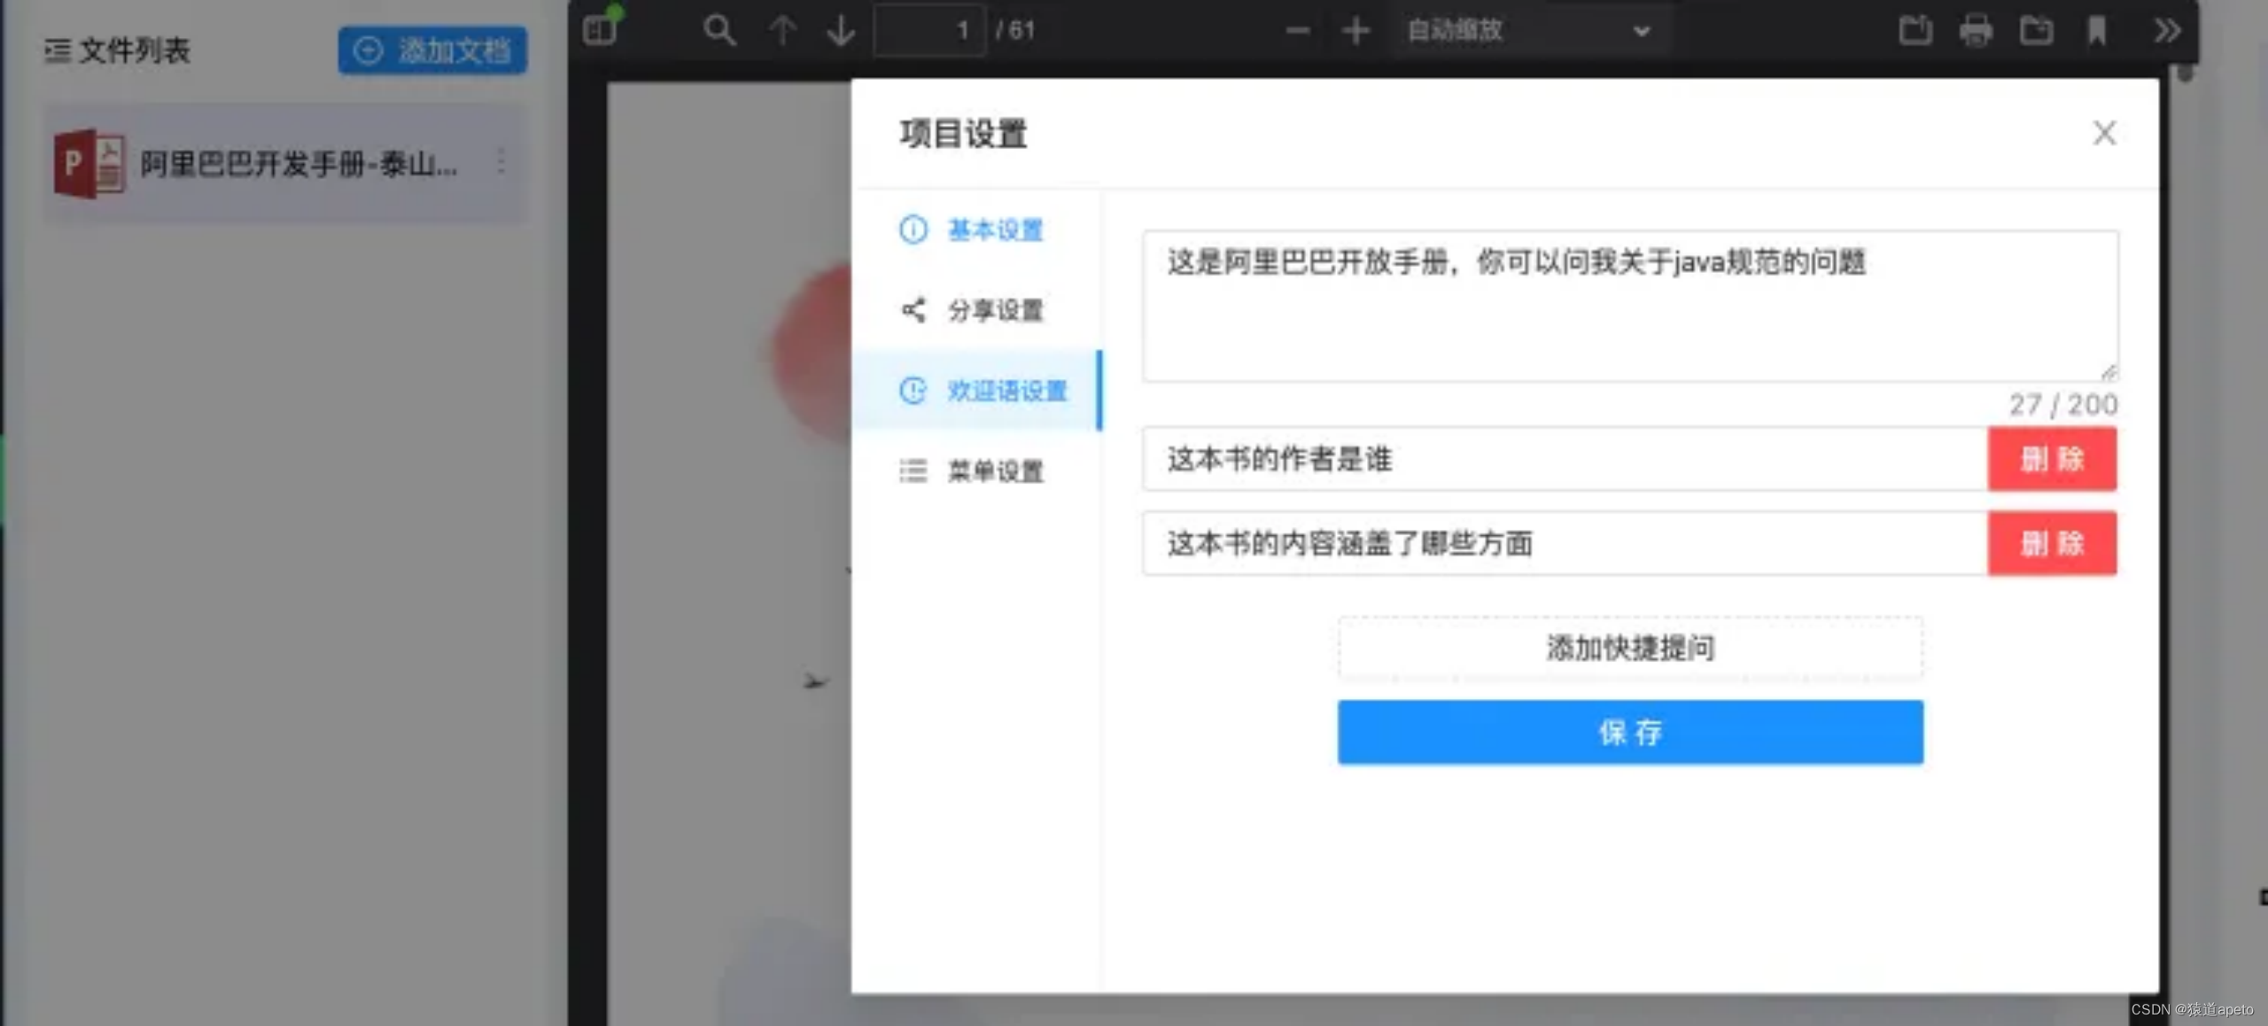The image size is (2268, 1026).
Task: Switch to the 欢迎语设置 tab
Action: click(976, 391)
